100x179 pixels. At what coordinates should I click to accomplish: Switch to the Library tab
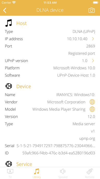pos(37,173)
